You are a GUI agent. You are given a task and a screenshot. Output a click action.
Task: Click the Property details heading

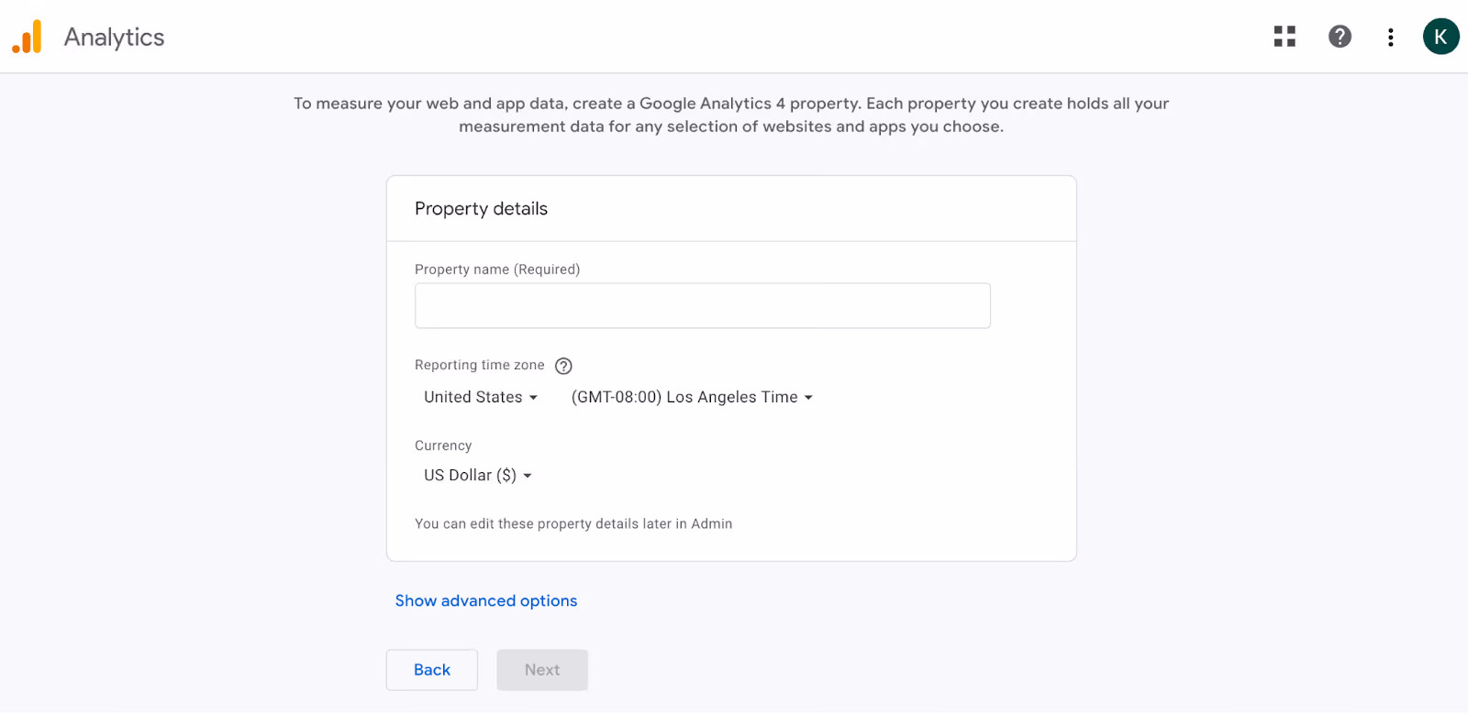point(481,209)
